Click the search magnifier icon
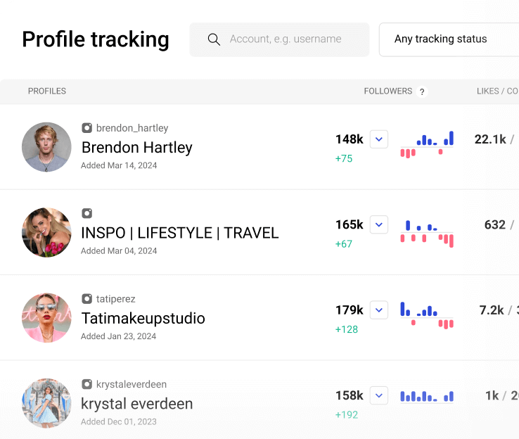The height and width of the screenshot is (439, 519). (214, 39)
